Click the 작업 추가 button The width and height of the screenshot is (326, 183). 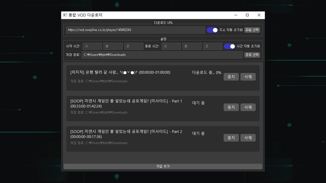163,166
